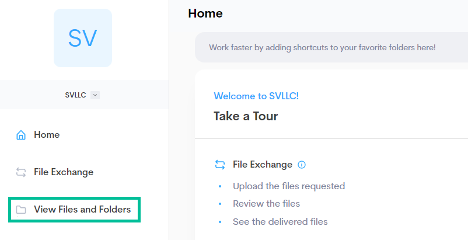Open the Home house icon in sidebar
Screen dimensions: 468x240
21,135
